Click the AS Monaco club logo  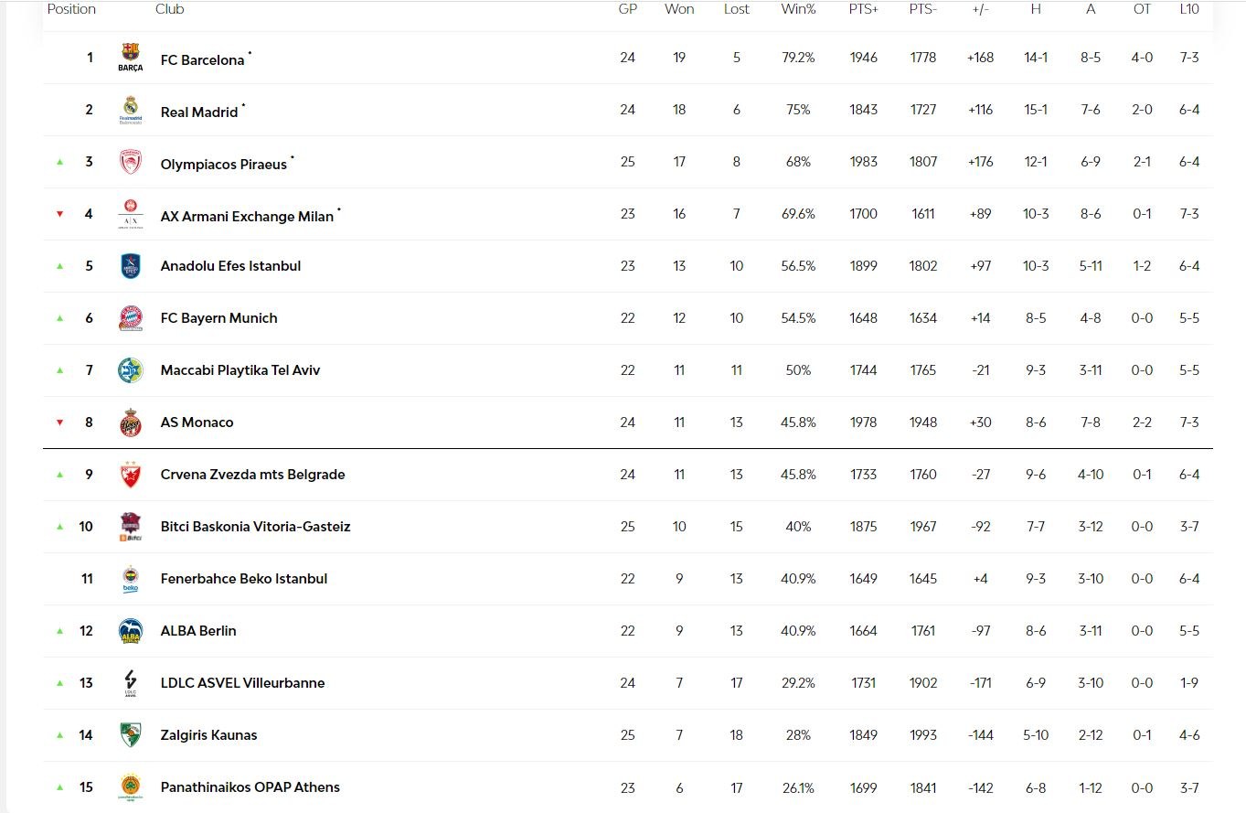[131, 423]
